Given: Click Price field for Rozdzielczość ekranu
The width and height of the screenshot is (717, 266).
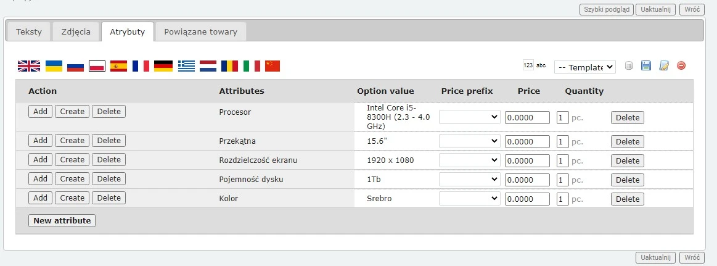Looking at the screenshot, I should point(527,160).
